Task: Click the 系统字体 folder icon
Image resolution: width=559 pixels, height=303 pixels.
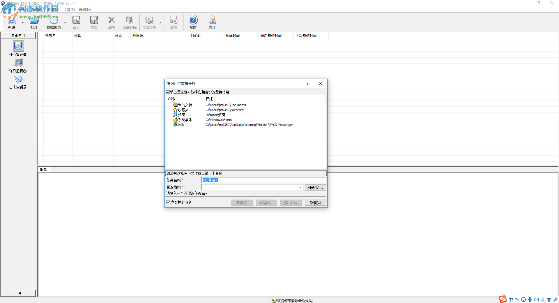Action: [x=175, y=119]
